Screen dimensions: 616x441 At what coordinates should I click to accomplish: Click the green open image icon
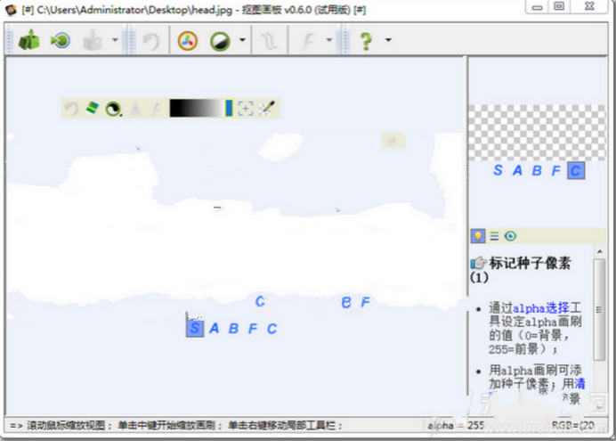point(28,41)
